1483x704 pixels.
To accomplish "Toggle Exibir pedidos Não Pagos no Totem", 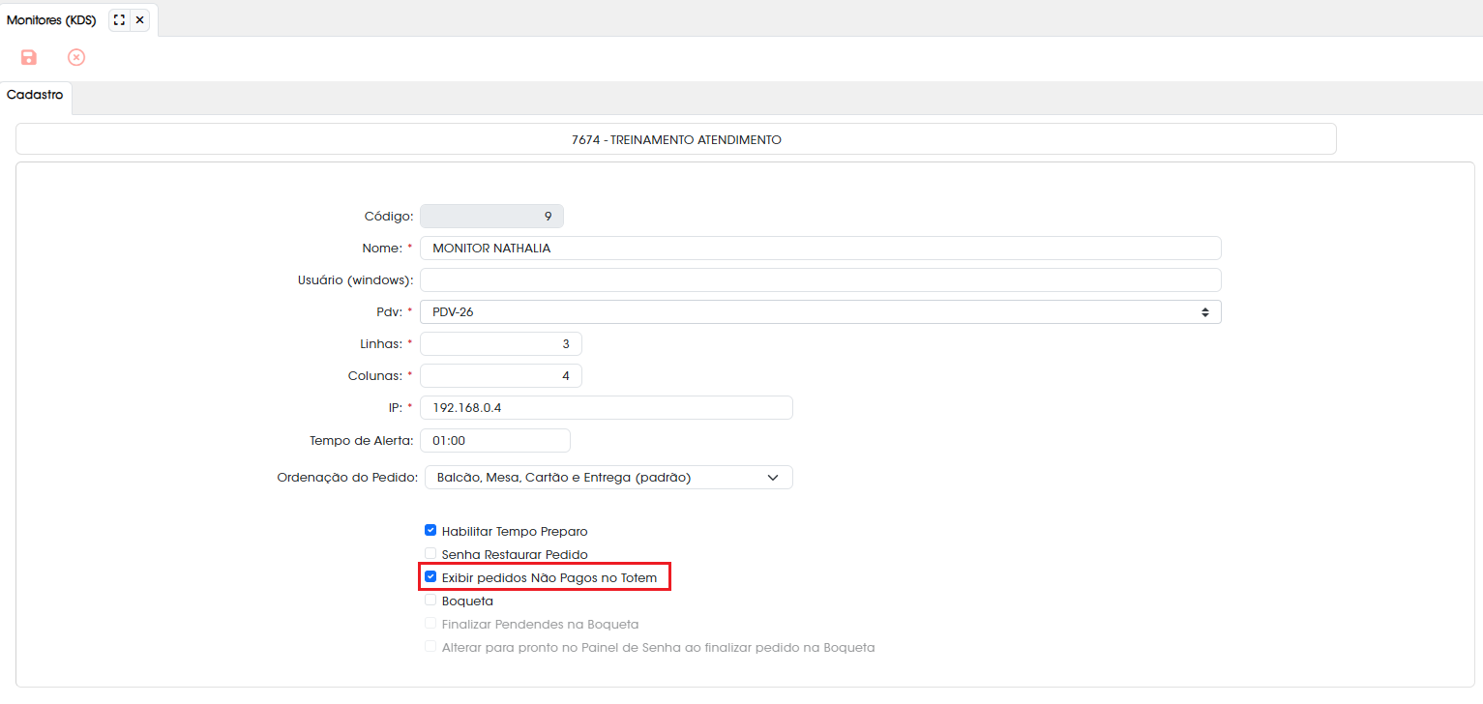I will [430, 577].
